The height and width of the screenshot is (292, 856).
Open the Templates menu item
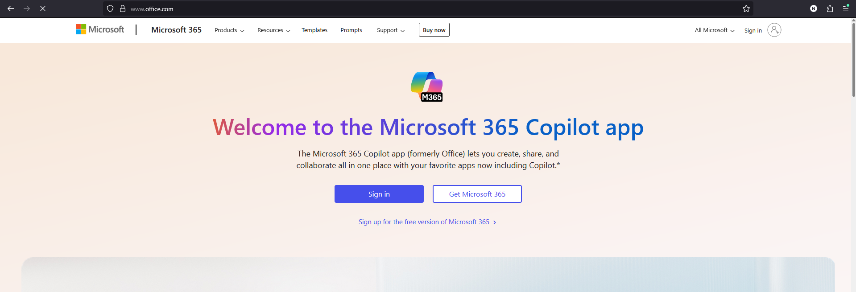[x=314, y=30]
